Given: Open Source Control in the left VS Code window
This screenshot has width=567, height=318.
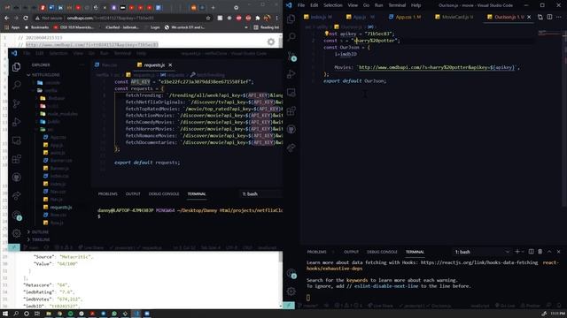Looking at the screenshot, I should pyautogui.click(x=16, y=104).
